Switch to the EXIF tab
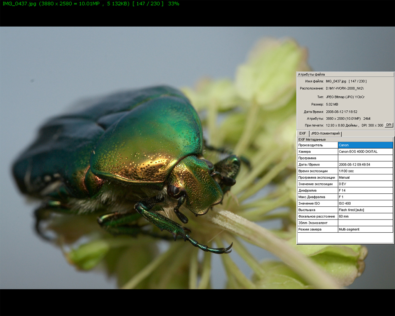Viewport: 395px width, 316px height. [x=303, y=133]
